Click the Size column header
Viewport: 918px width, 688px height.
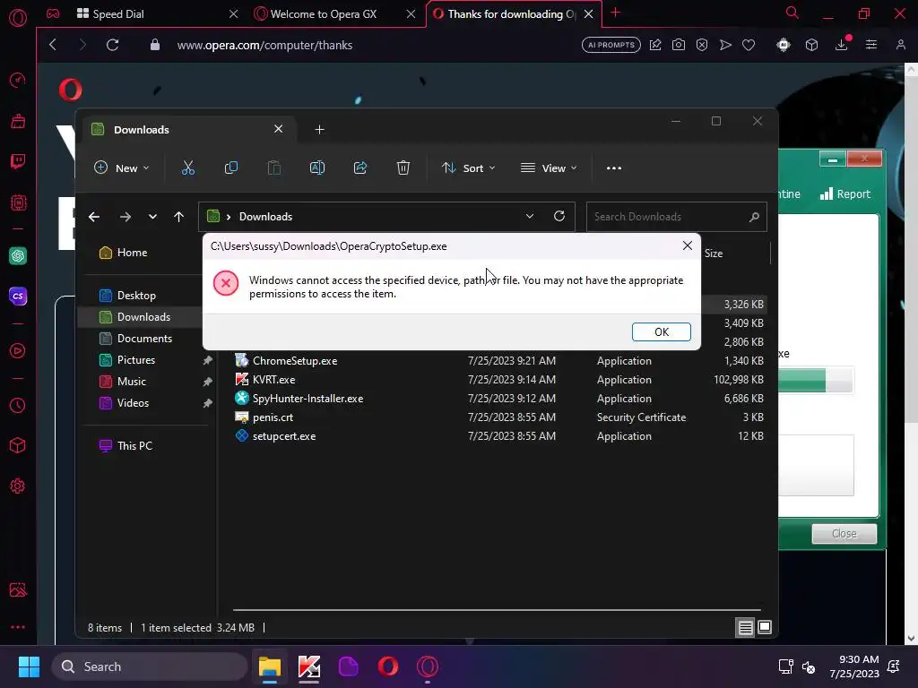click(713, 254)
